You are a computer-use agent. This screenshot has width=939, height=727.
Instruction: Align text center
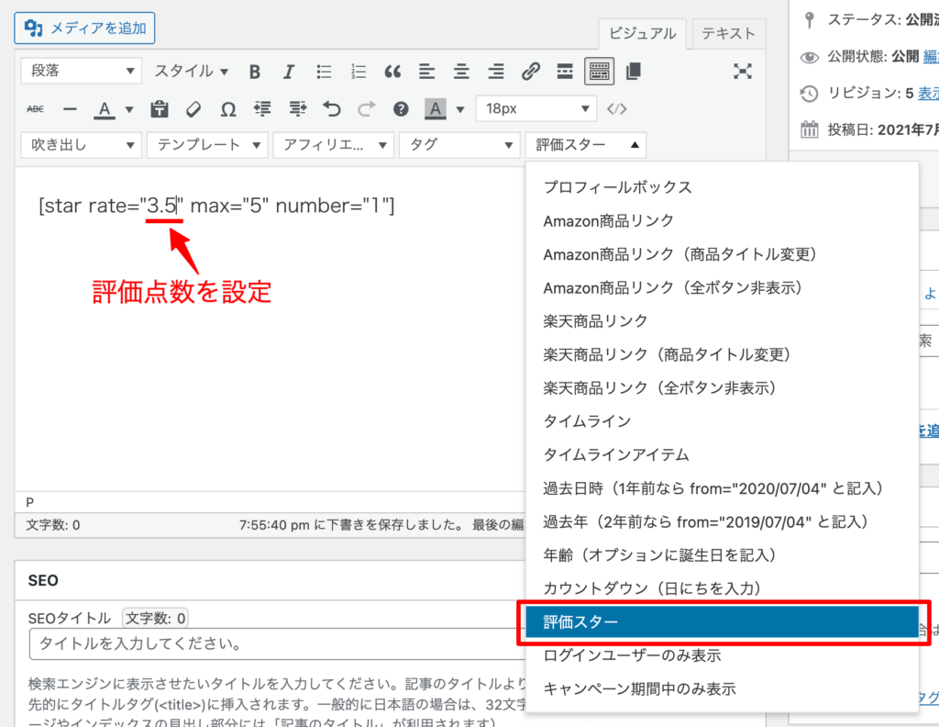tap(461, 72)
